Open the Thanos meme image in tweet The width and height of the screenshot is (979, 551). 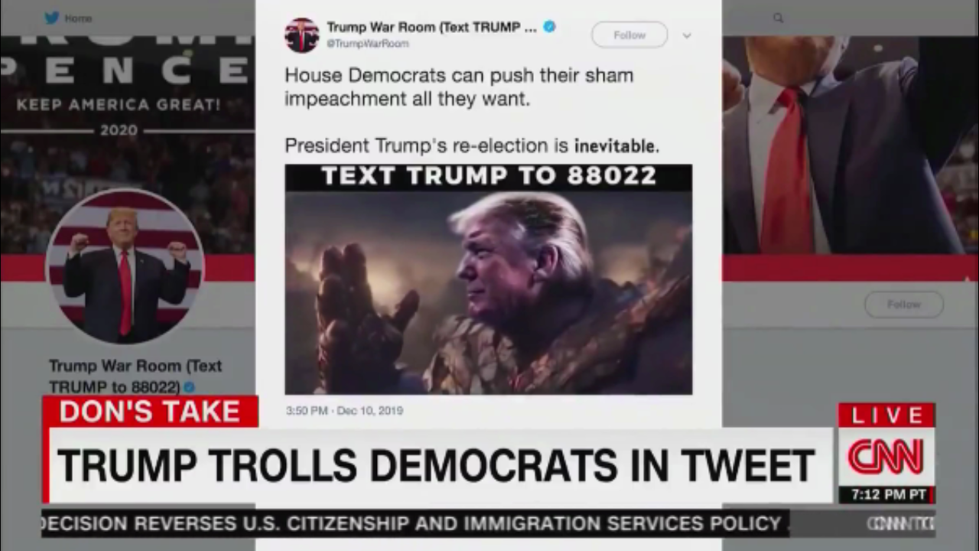pos(489,279)
